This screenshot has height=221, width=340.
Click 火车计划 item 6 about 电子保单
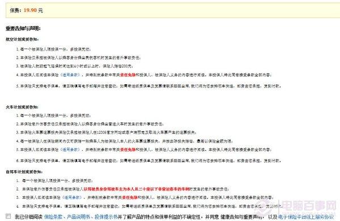[x=148, y=161]
